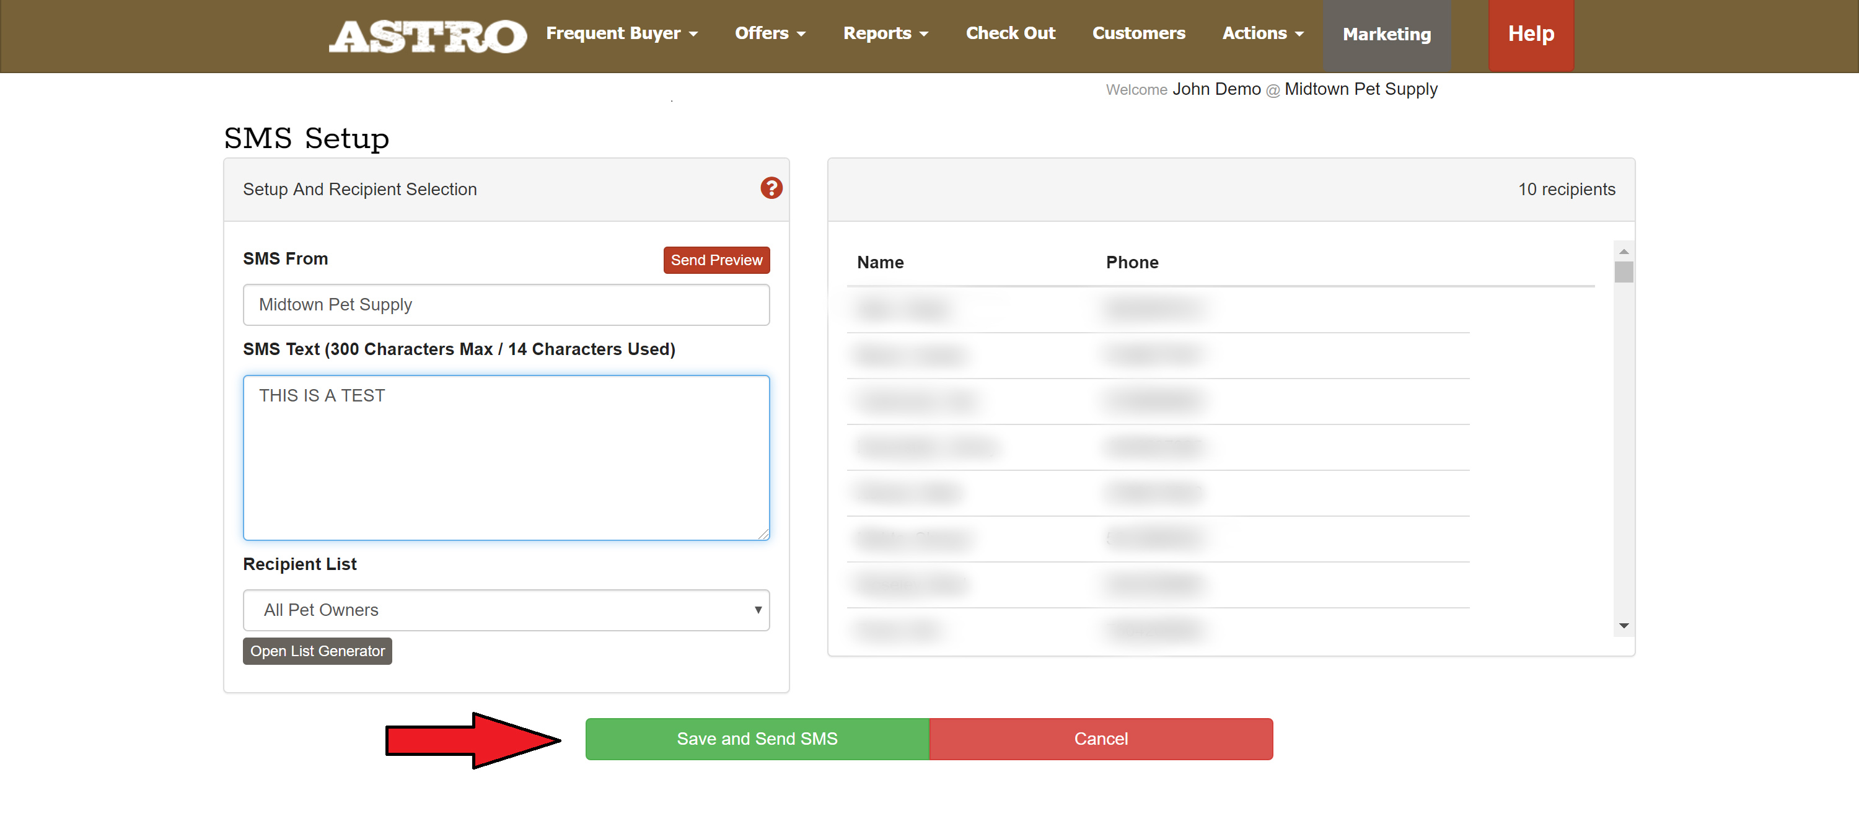This screenshot has height=829, width=1859.
Task: Click the red Help button
Action: (1530, 34)
